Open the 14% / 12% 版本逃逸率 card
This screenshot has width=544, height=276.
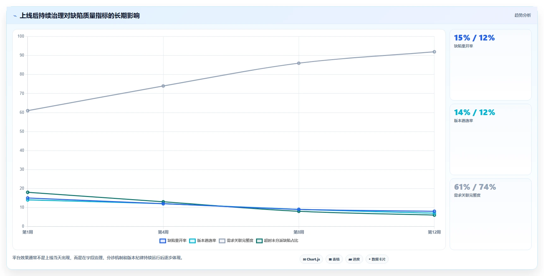[490, 139]
